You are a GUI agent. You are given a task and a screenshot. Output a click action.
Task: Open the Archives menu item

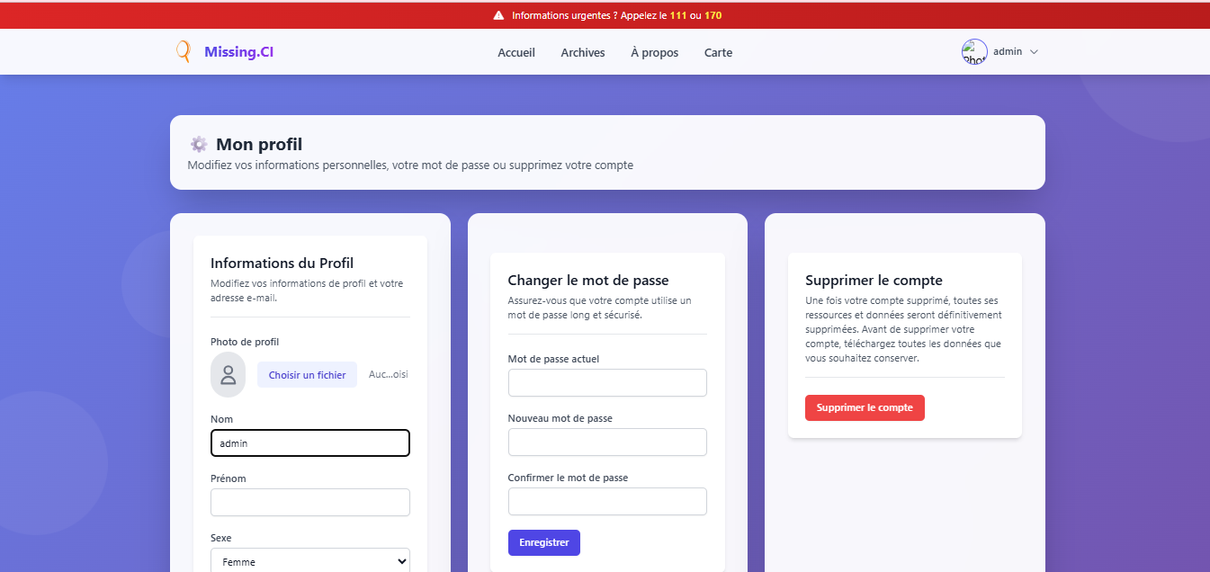point(583,52)
